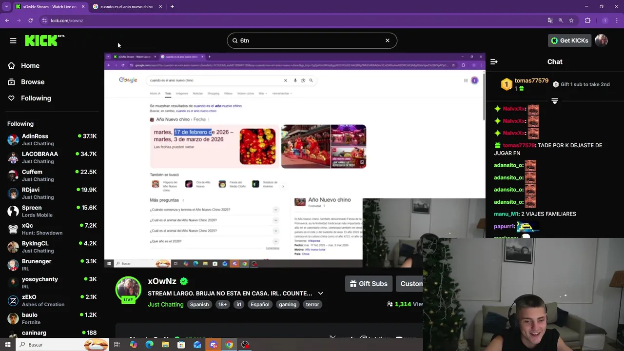Viewport: 624px width, 351px height.
Task: Open baulo Fortnite channel
Action: point(52,318)
